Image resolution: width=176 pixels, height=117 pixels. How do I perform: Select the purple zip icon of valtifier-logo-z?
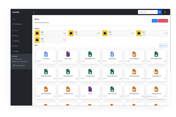(x=68, y=54)
